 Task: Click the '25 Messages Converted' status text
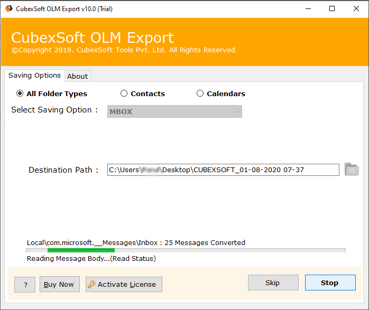205,242
